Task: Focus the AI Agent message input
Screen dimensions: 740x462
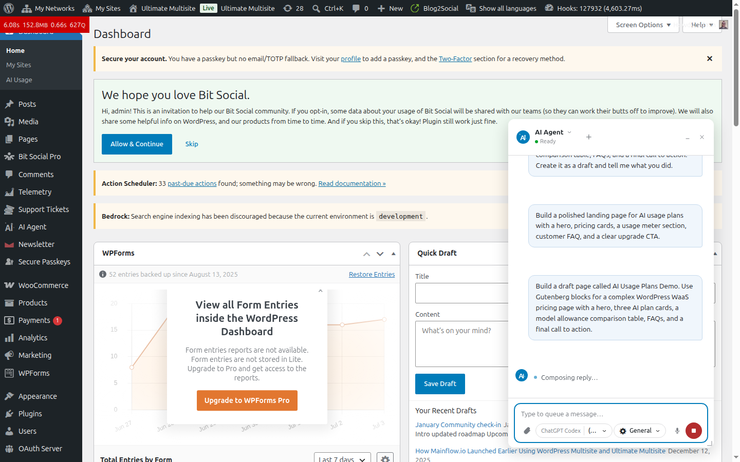Action: [x=610, y=414]
